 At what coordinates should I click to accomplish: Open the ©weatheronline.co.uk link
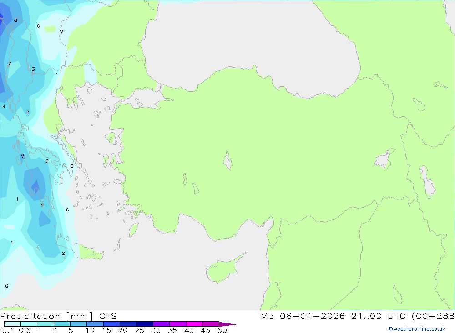pyautogui.click(x=417, y=329)
